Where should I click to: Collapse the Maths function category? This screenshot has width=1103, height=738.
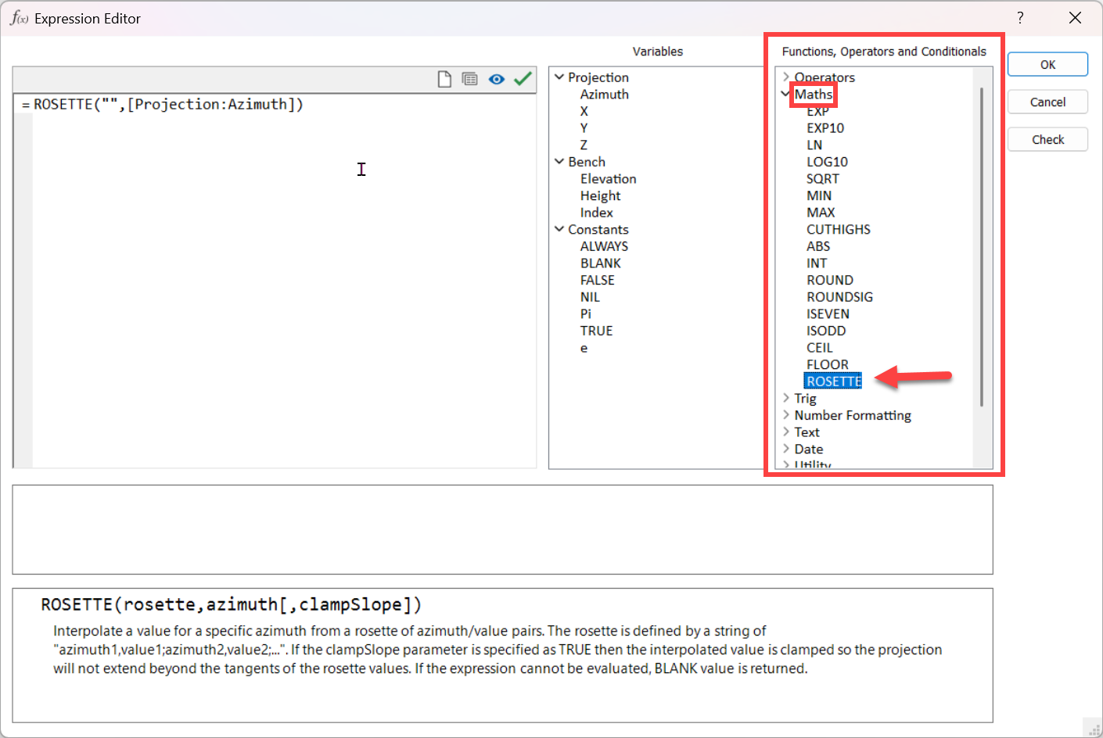pyautogui.click(x=786, y=94)
